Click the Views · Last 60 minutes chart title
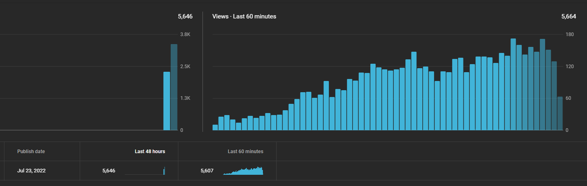This screenshot has height=186, width=587. pyautogui.click(x=244, y=16)
